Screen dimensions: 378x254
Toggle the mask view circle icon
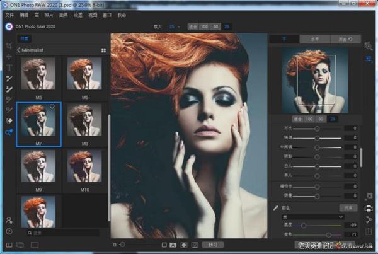[184, 244]
